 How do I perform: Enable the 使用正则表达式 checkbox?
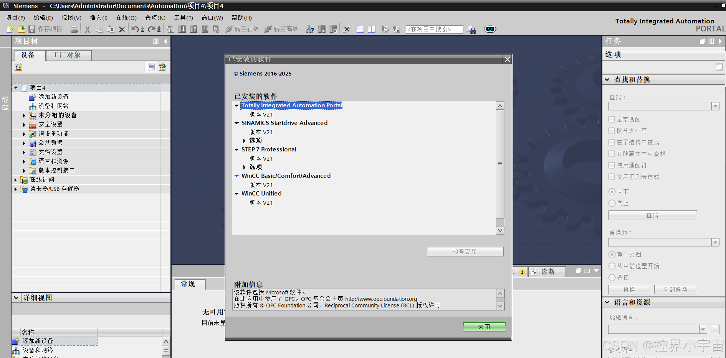[x=612, y=177]
